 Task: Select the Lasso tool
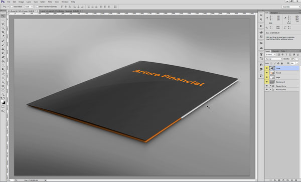pos(3,24)
